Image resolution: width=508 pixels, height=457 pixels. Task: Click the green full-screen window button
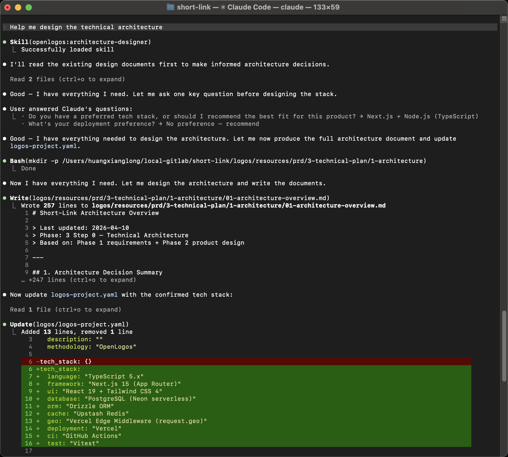tap(29, 7)
